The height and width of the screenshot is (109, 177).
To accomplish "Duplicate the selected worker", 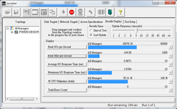I will coord(53,12).
